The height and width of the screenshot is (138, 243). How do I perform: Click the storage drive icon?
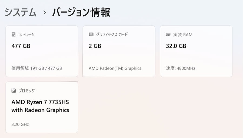tap(14, 35)
